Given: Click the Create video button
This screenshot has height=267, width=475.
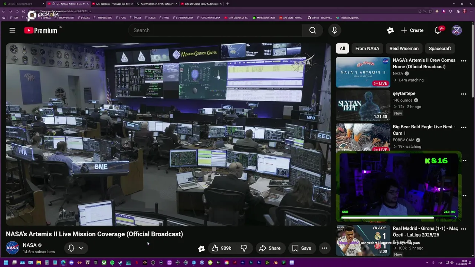Looking at the screenshot, I should click(412, 30).
